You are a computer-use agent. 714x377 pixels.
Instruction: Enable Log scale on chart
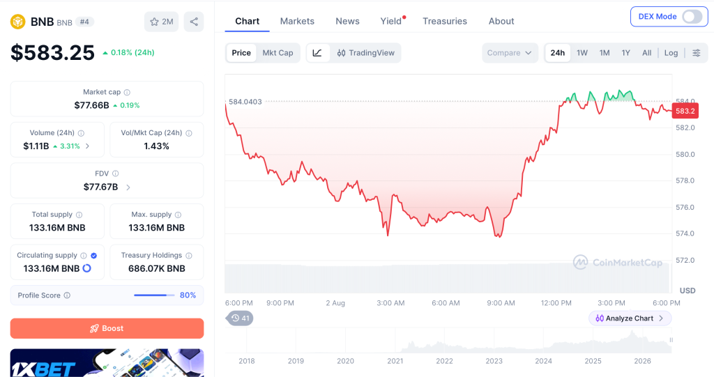(x=671, y=53)
